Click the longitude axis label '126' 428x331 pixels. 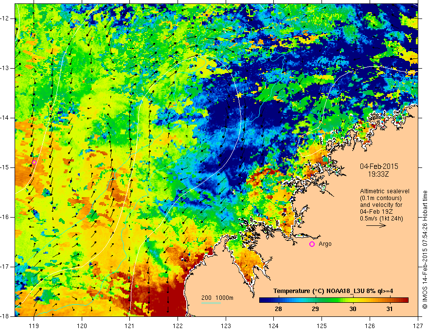tap(370, 326)
